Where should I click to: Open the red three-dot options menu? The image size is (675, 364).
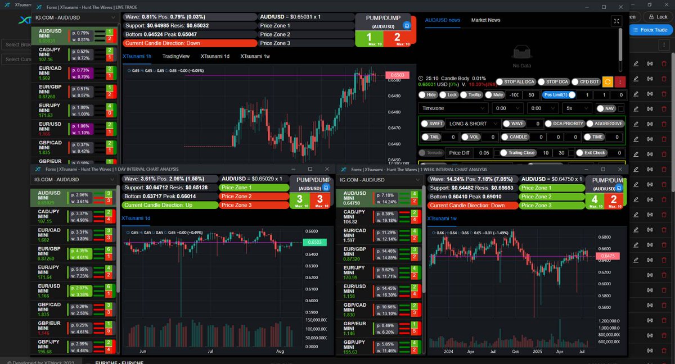[620, 82]
